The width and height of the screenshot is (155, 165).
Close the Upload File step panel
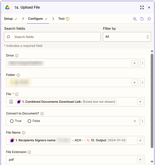(149, 7)
